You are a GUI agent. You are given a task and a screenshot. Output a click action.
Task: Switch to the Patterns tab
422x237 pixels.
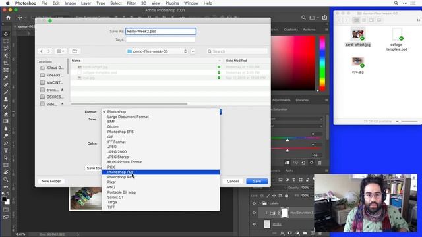(x=309, y=30)
